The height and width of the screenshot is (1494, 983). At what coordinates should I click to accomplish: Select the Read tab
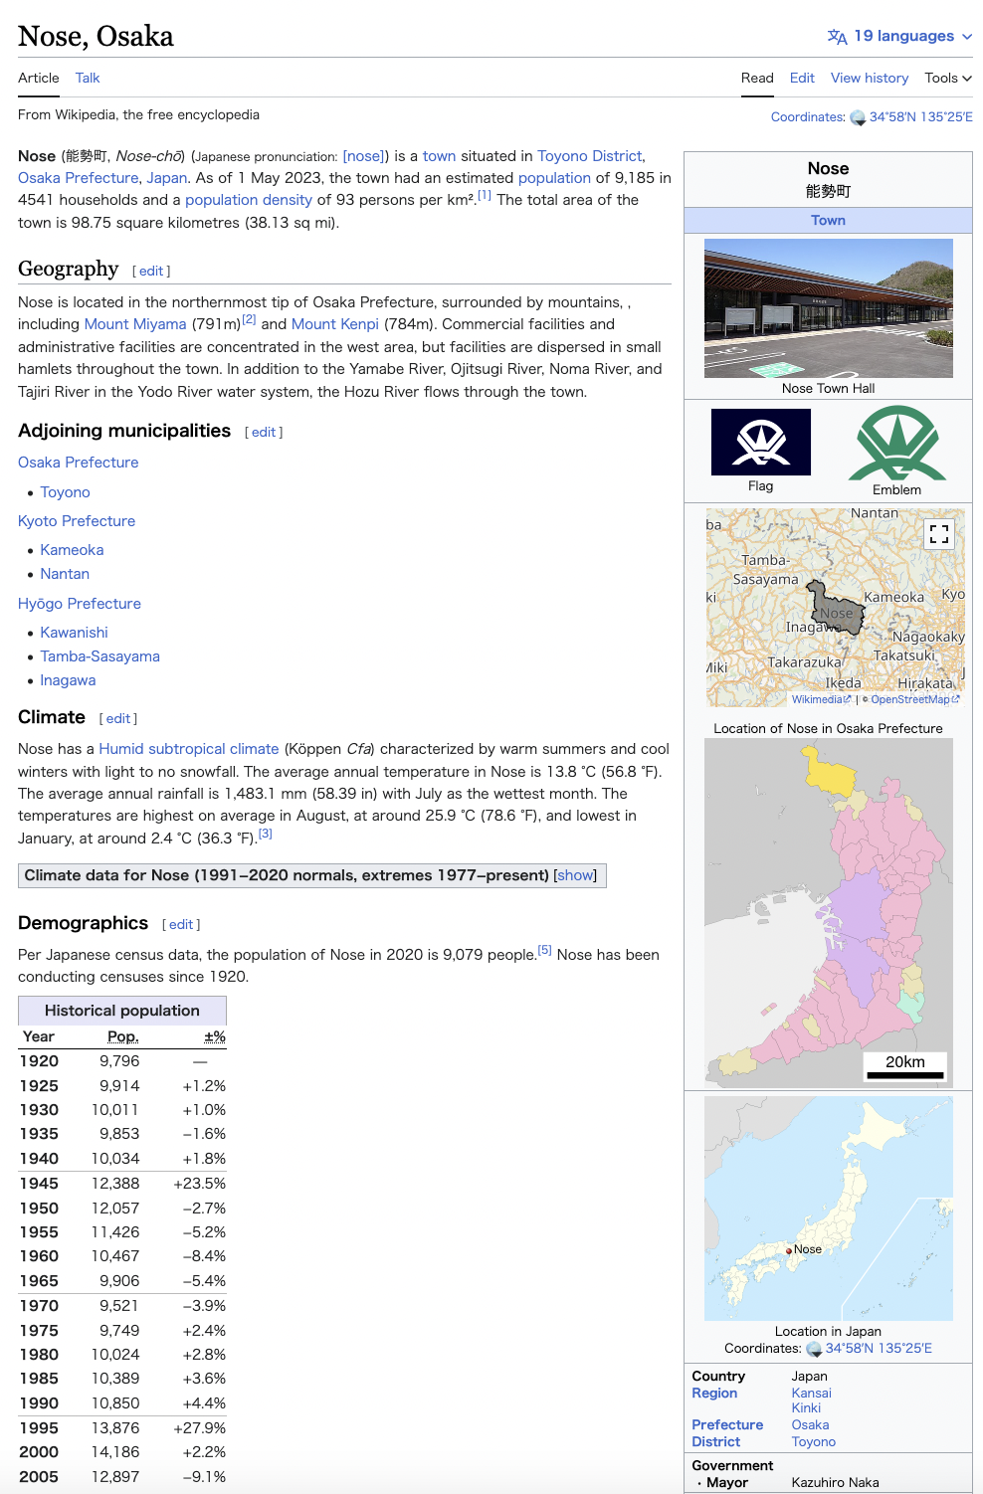coord(757,78)
